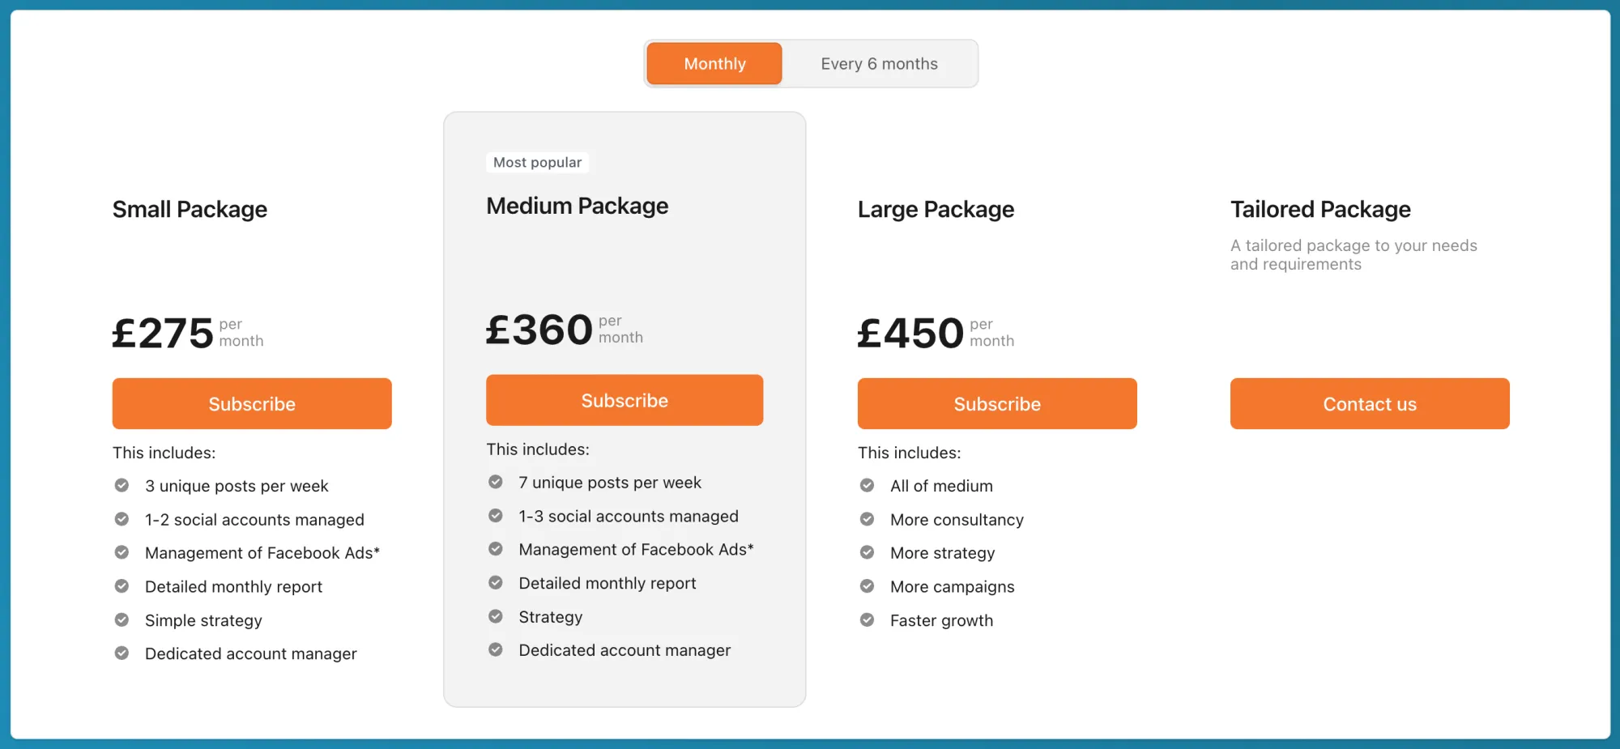Click checkmark next to 1-3 social accounts
Image resolution: width=1620 pixels, height=749 pixels.
click(x=496, y=516)
